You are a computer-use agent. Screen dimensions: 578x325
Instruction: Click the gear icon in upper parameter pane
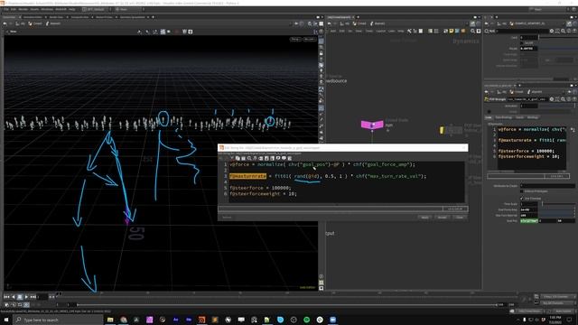pyautogui.click(x=552, y=32)
